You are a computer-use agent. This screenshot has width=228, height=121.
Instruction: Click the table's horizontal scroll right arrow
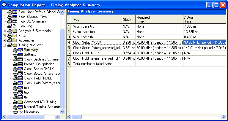tap(224, 117)
